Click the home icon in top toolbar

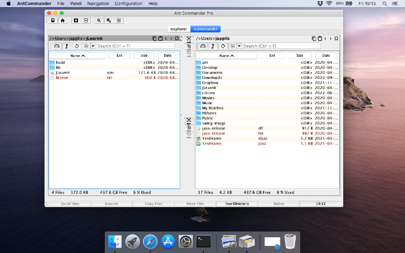click(x=62, y=20)
